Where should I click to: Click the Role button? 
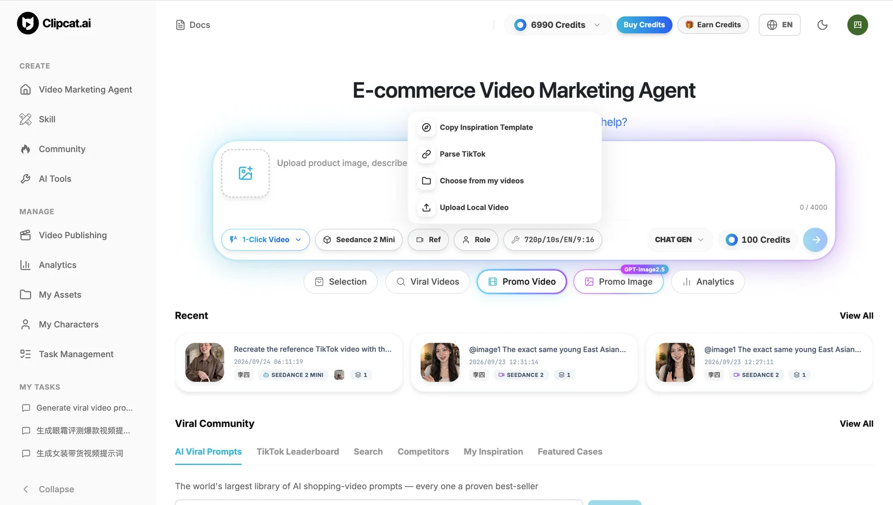point(476,240)
